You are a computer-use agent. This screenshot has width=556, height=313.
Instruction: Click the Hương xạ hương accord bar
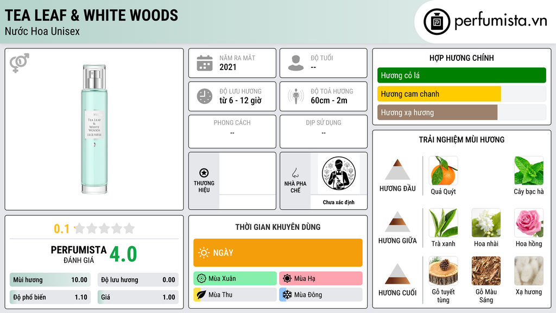pos(462,112)
